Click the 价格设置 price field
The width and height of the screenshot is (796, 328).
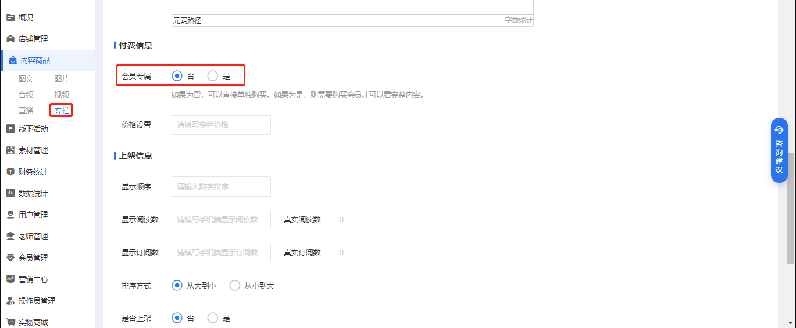(x=221, y=125)
